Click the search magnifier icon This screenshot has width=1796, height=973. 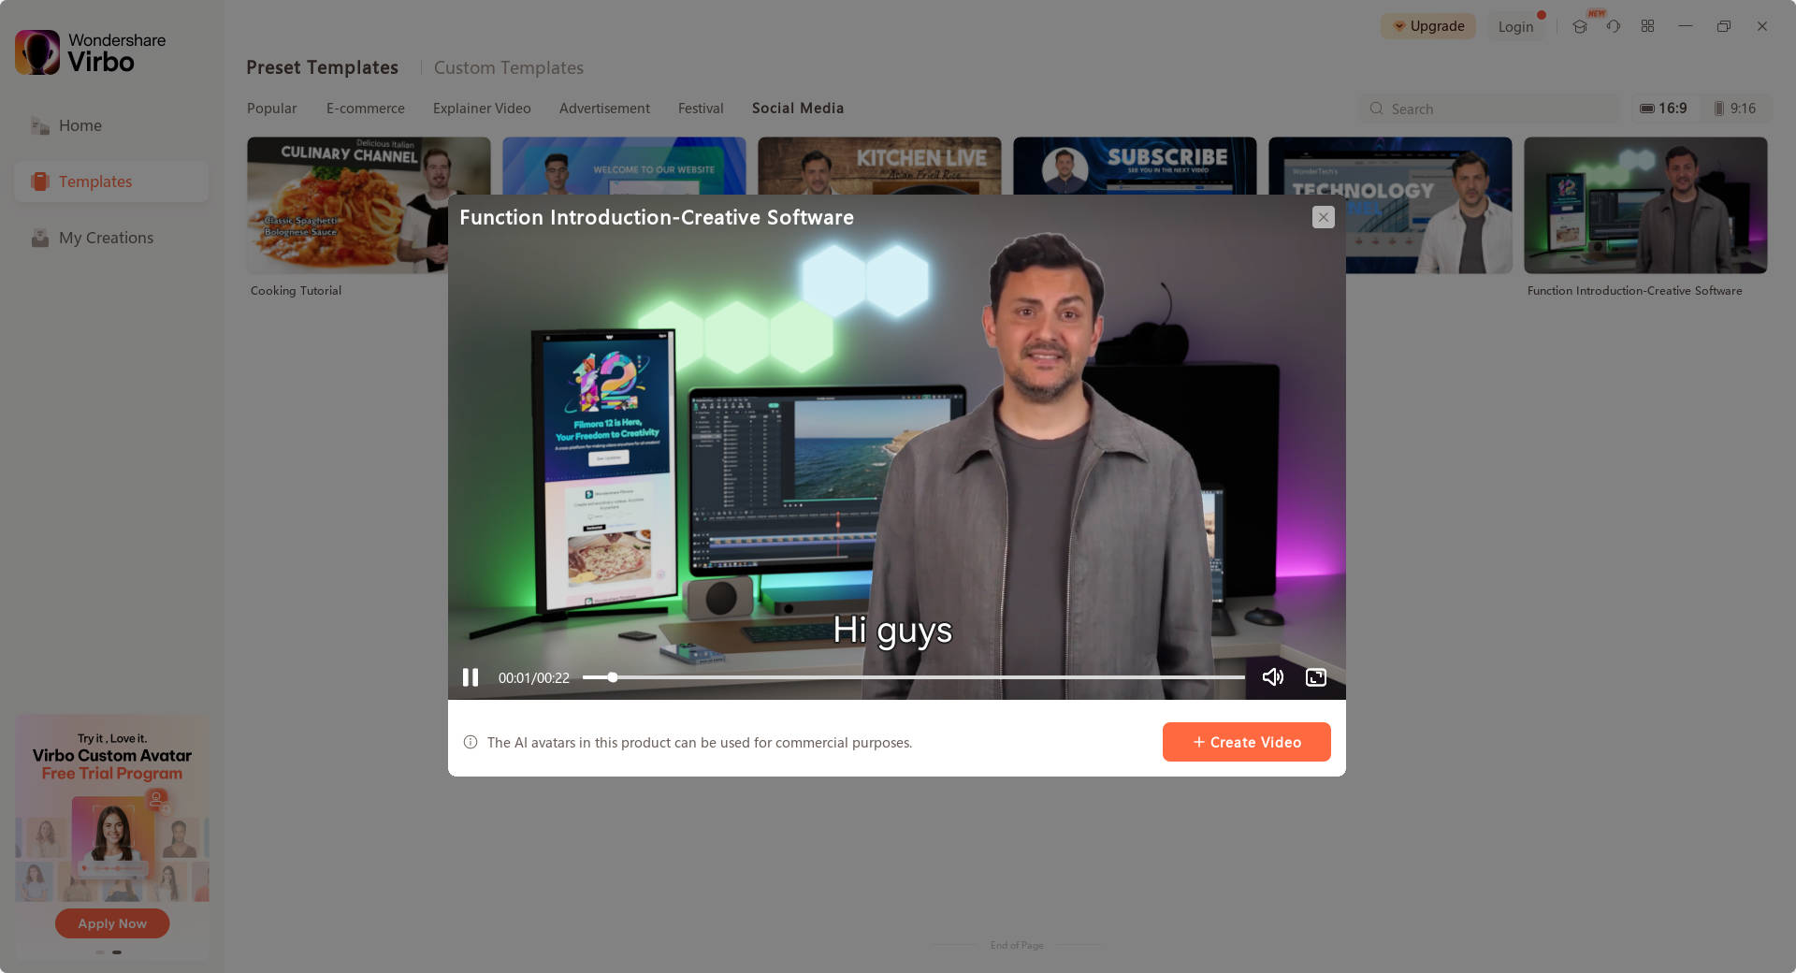1376,109
